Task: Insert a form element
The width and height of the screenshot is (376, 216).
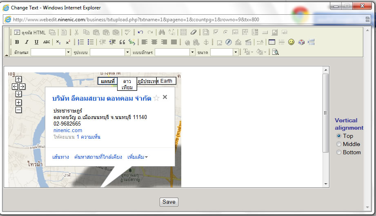Action: (206, 32)
